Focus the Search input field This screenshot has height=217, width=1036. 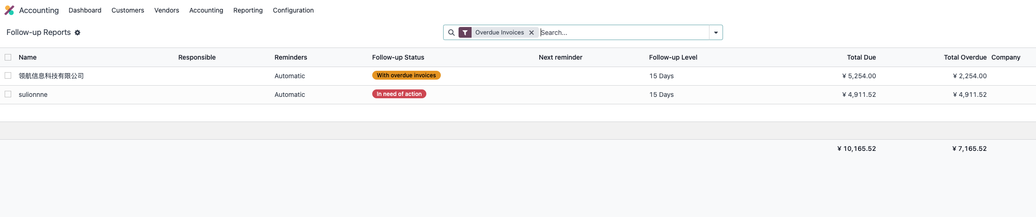coord(624,33)
